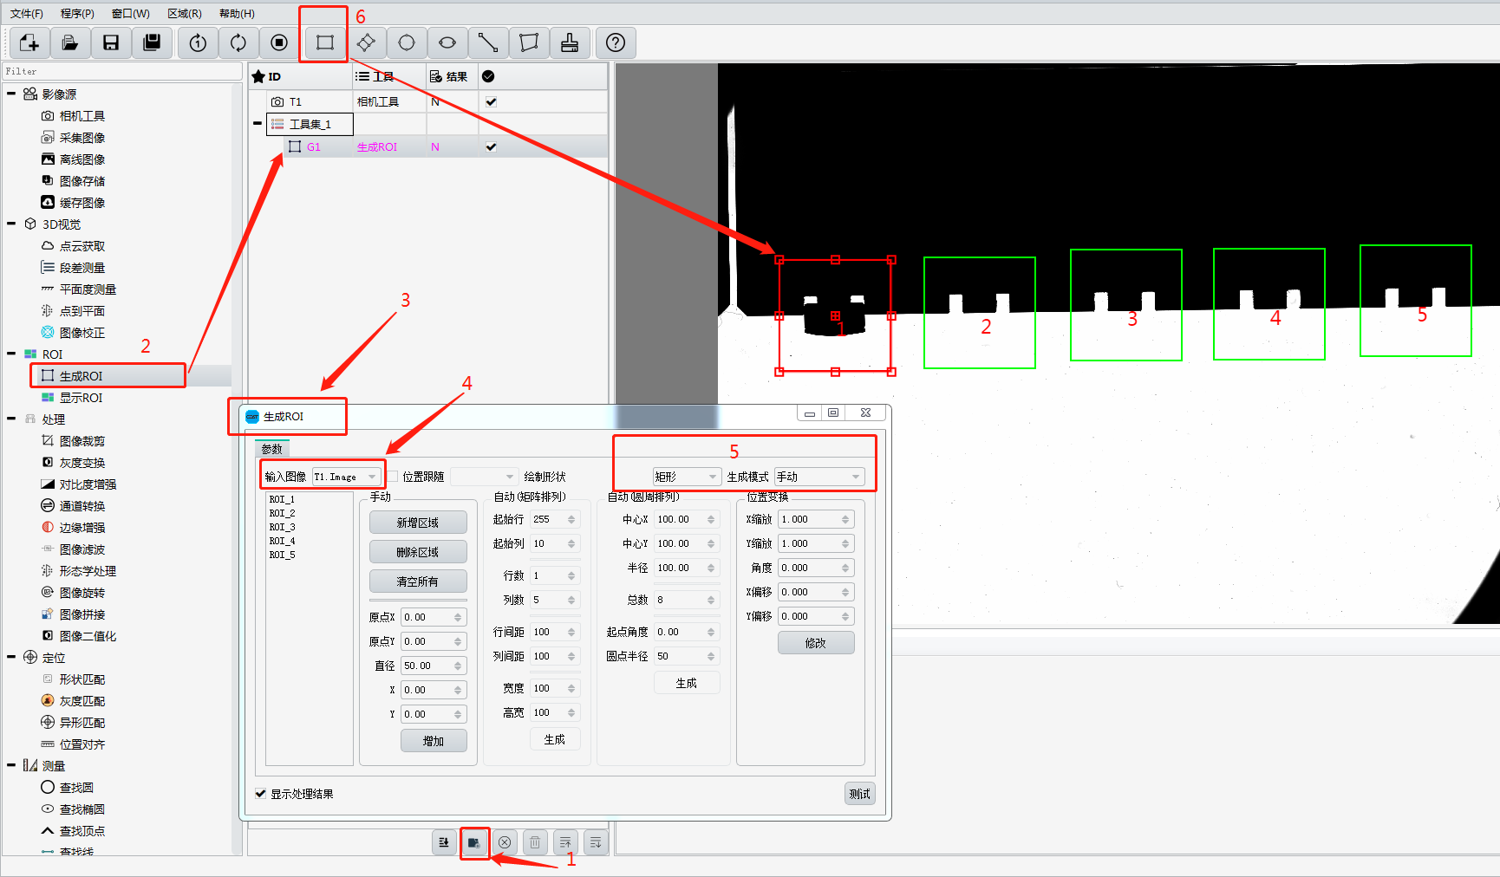Switch to the 参数 tab
Screen dimensions: 1500x877
[x=272, y=449]
